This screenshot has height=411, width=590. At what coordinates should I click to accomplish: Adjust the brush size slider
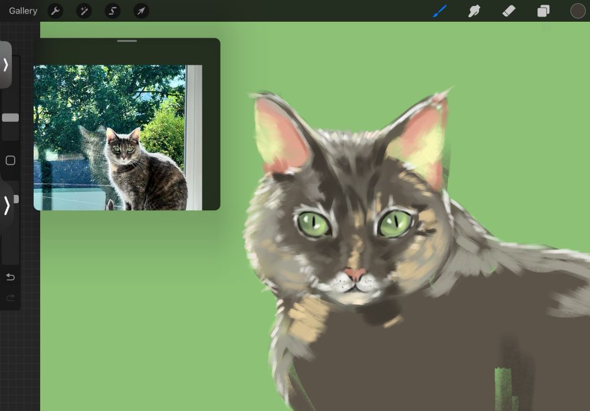coord(9,118)
